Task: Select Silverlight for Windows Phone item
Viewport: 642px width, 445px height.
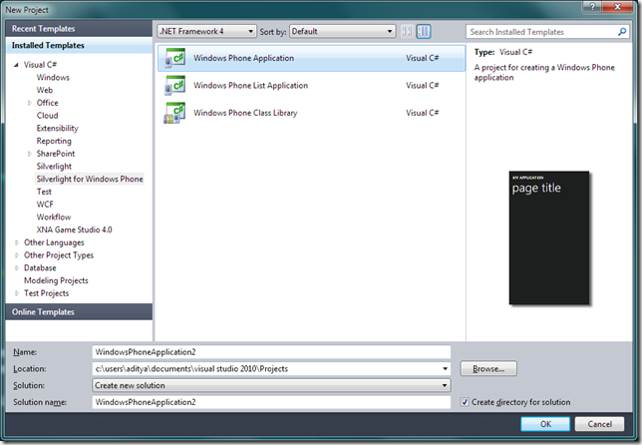Action: click(x=90, y=179)
